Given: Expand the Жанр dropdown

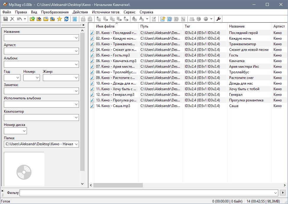Looking at the screenshot, I should (x=76, y=78).
